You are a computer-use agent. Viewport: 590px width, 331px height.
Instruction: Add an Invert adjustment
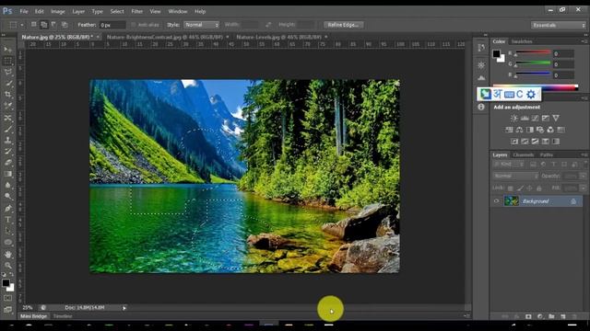coord(514,142)
